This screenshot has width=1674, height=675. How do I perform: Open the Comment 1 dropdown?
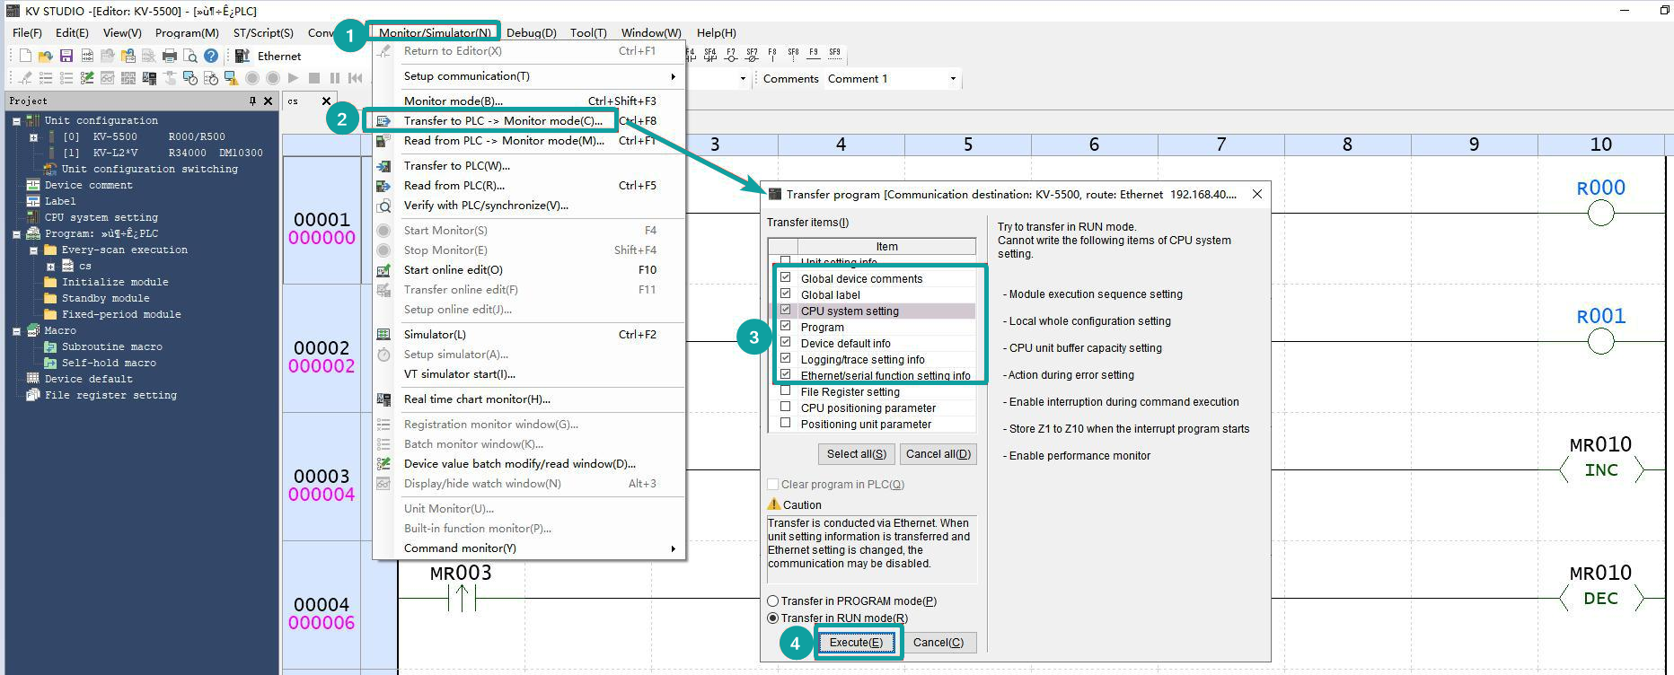953,79
